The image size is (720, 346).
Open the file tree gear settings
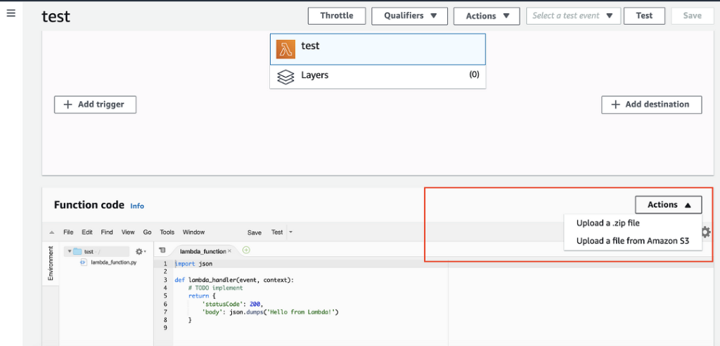click(140, 251)
